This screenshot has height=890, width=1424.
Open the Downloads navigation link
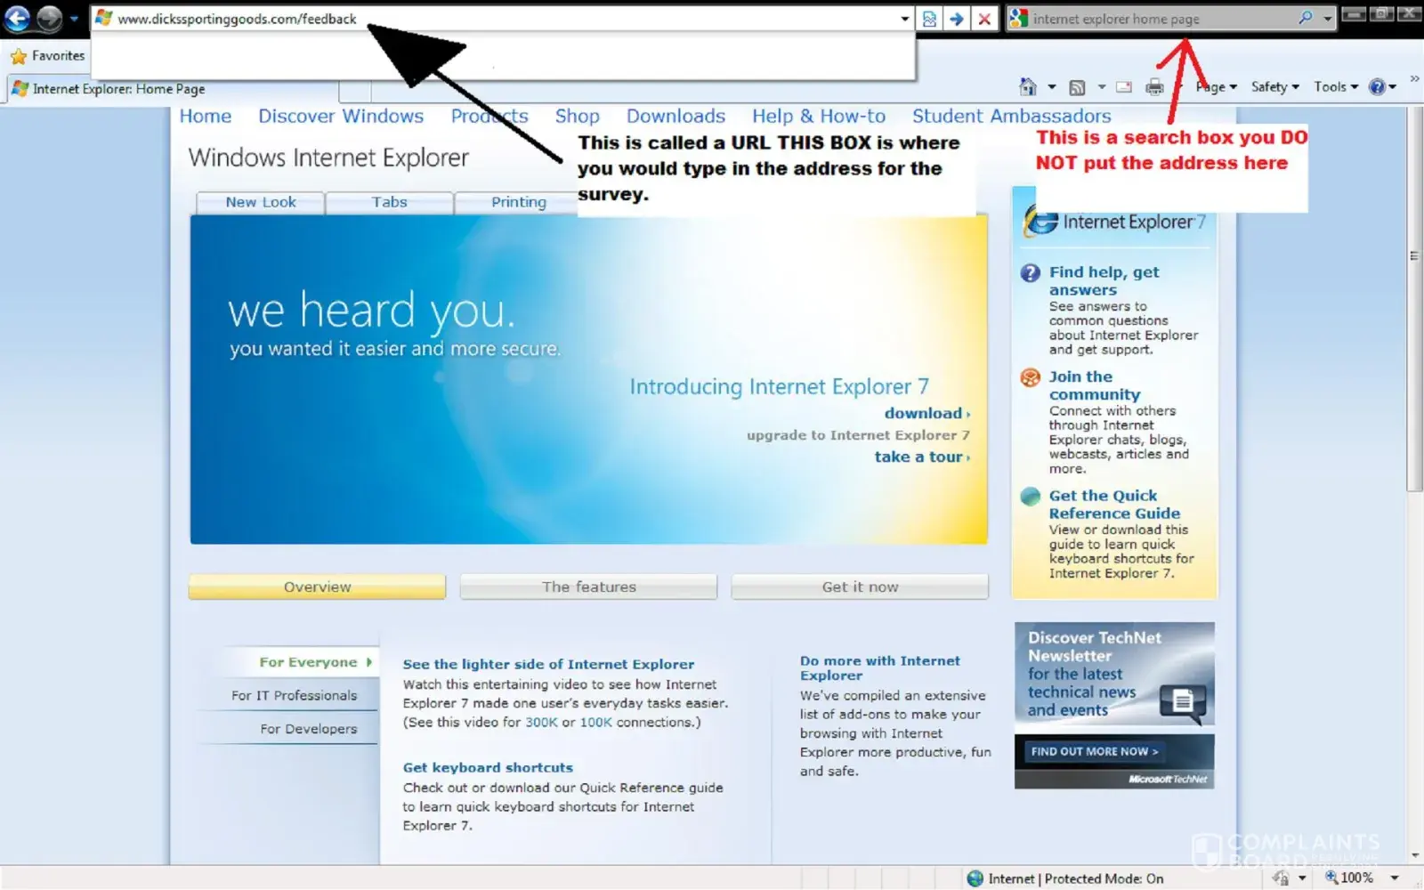coord(676,117)
